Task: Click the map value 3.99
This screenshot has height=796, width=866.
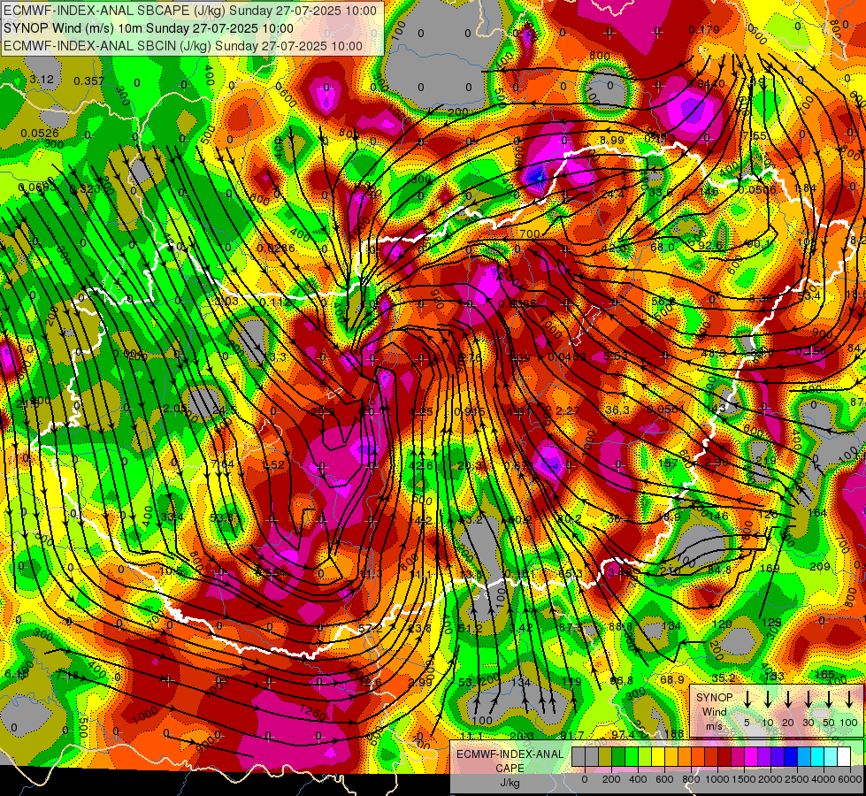Action: coord(420,682)
